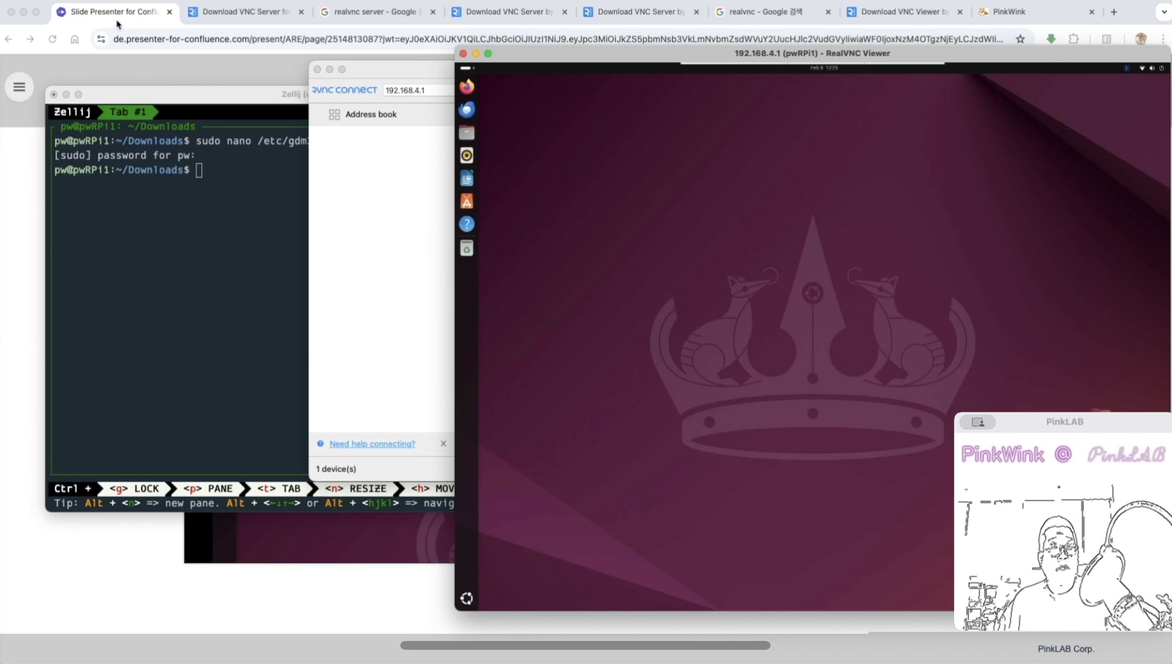Viewport: 1172px width, 664px height.
Task: Open the presenter hamburger menu
Action: tap(19, 87)
